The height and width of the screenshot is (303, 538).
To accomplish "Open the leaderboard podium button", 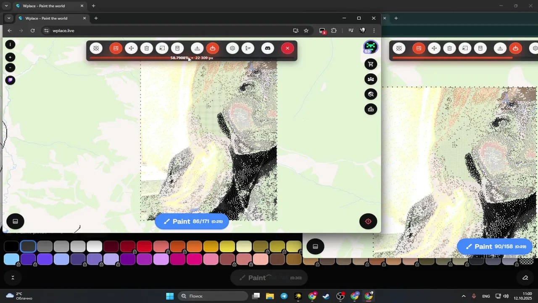I will 371,109.
